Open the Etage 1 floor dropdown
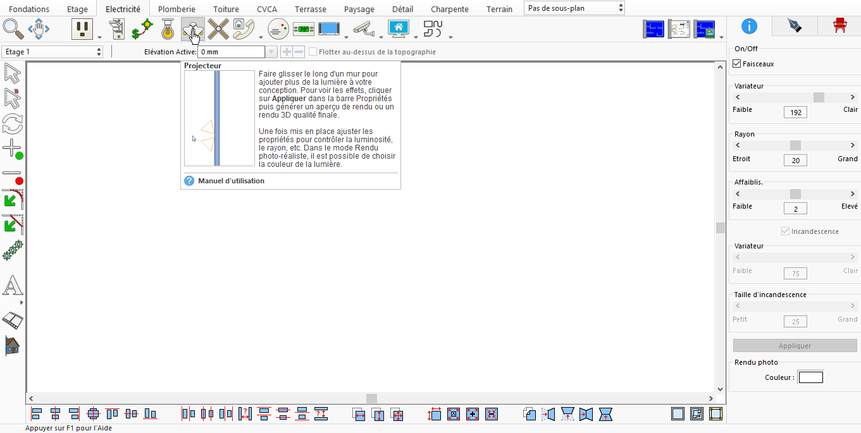Viewport: 861px width, 433px height. coord(53,52)
